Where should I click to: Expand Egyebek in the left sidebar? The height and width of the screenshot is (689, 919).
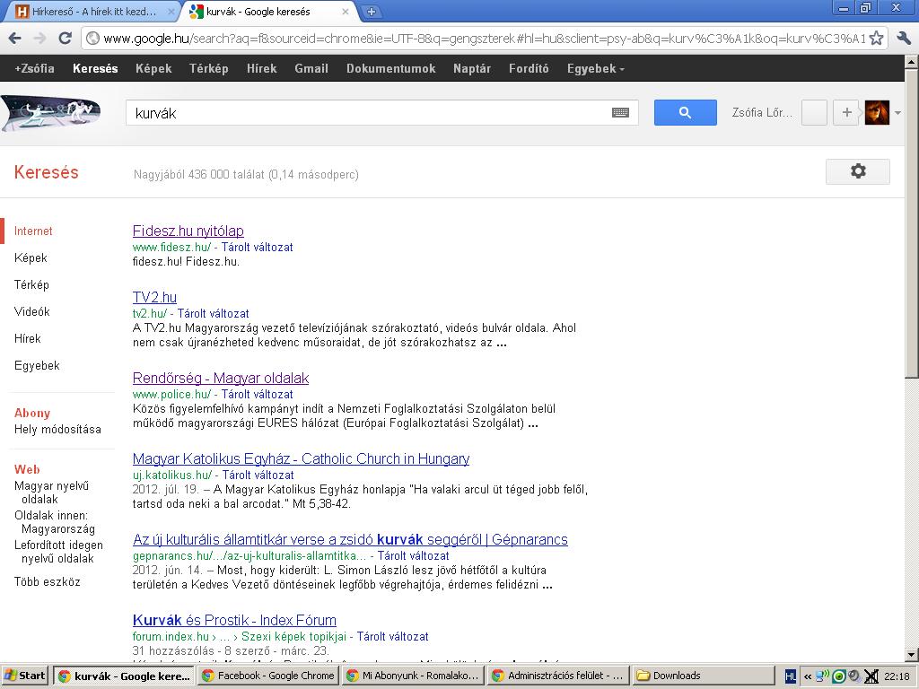point(37,366)
